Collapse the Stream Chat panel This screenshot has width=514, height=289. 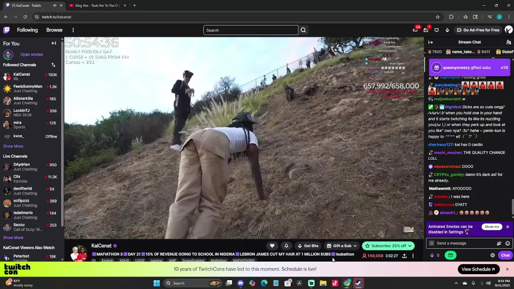(430, 42)
